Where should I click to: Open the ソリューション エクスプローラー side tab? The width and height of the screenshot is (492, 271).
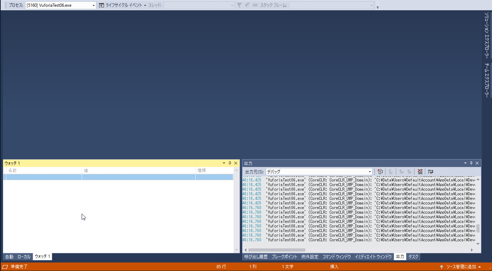click(487, 35)
